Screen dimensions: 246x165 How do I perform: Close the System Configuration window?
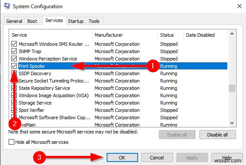(239, 6)
